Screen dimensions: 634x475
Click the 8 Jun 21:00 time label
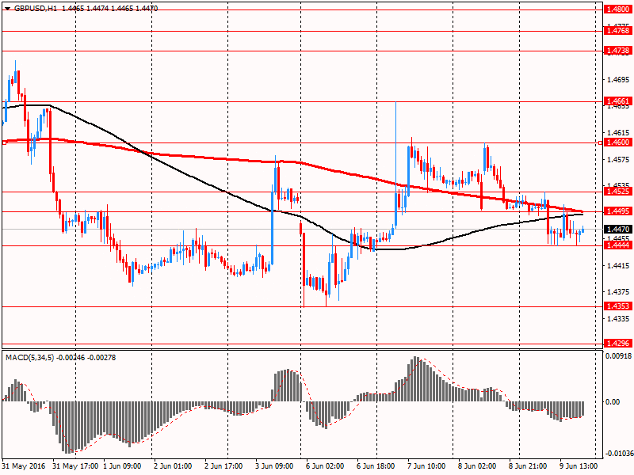tap(528, 466)
